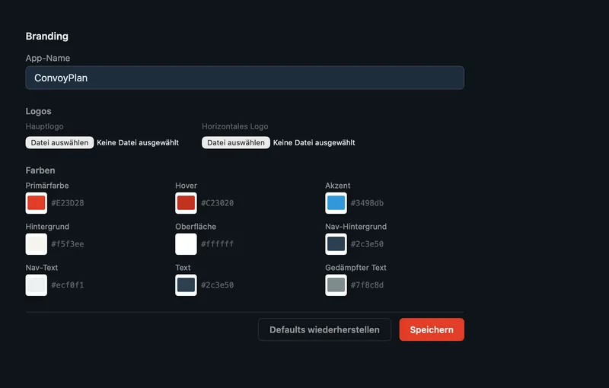The width and height of the screenshot is (609, 388).
Task: Open the Akzent blue color swatch
Action: coord(336,203)
